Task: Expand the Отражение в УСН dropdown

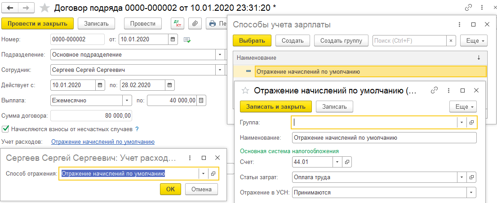Action: (471, 192)
